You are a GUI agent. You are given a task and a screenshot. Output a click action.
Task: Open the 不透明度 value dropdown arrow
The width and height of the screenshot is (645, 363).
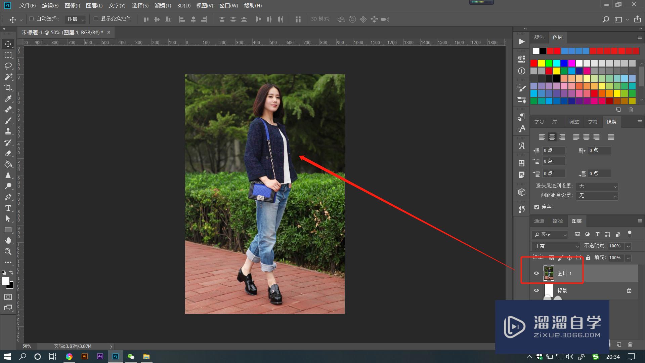pos(628,246)
